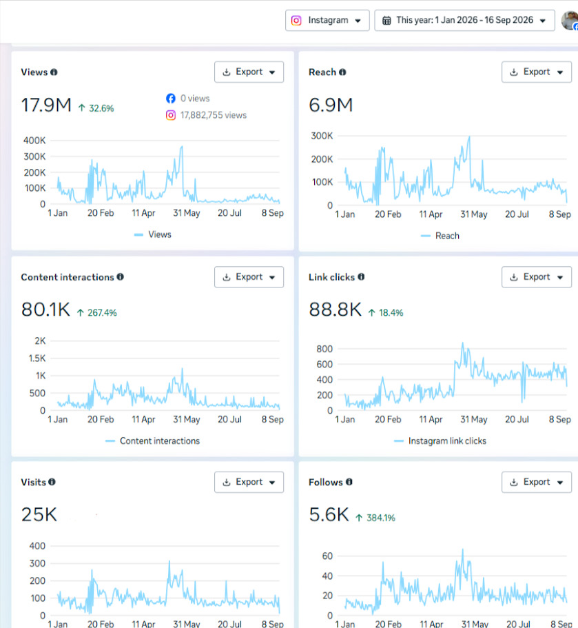
Task: Expand the Views Export dropdown arrow
Action: (272, 72)
